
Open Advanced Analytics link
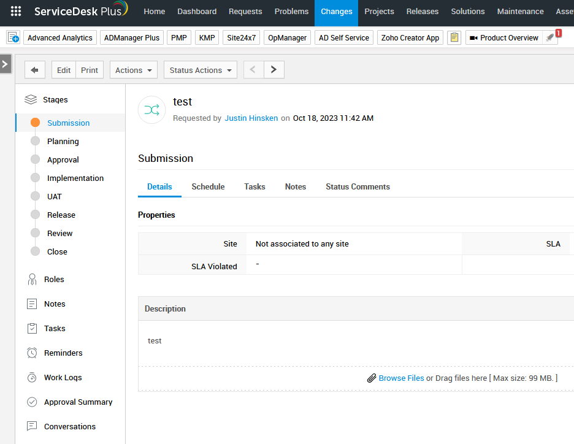(60, 37)
